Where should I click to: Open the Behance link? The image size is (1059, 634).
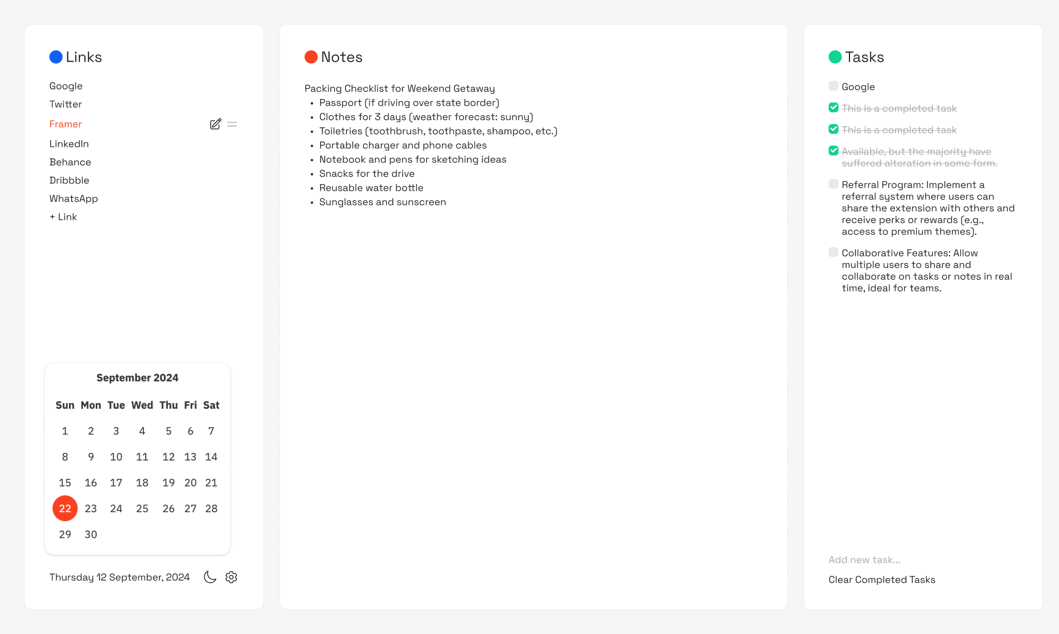point(71,162)
